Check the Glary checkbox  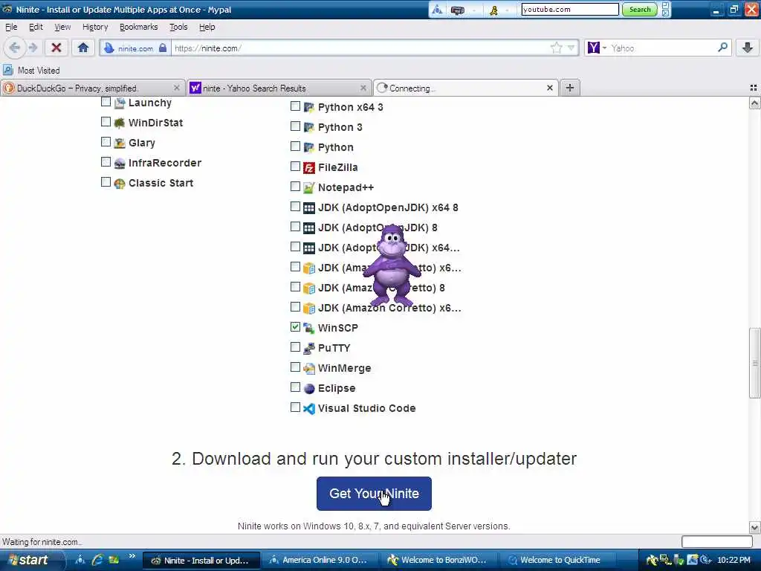pos(106,141)
